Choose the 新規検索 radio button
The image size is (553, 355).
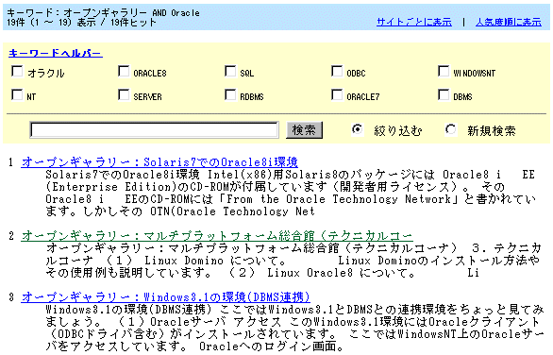pos(450,129)
